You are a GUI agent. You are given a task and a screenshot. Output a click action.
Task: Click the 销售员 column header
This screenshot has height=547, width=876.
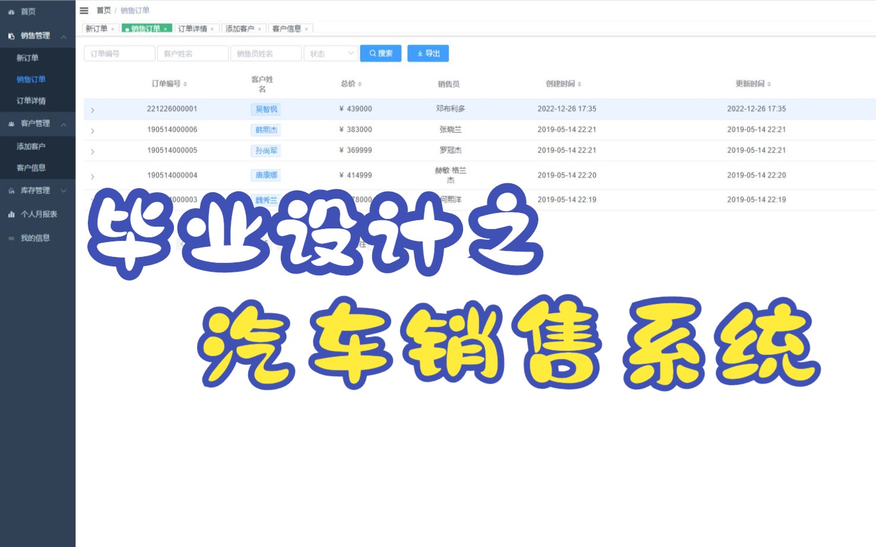pyautogui.click(x=449, y=84)
